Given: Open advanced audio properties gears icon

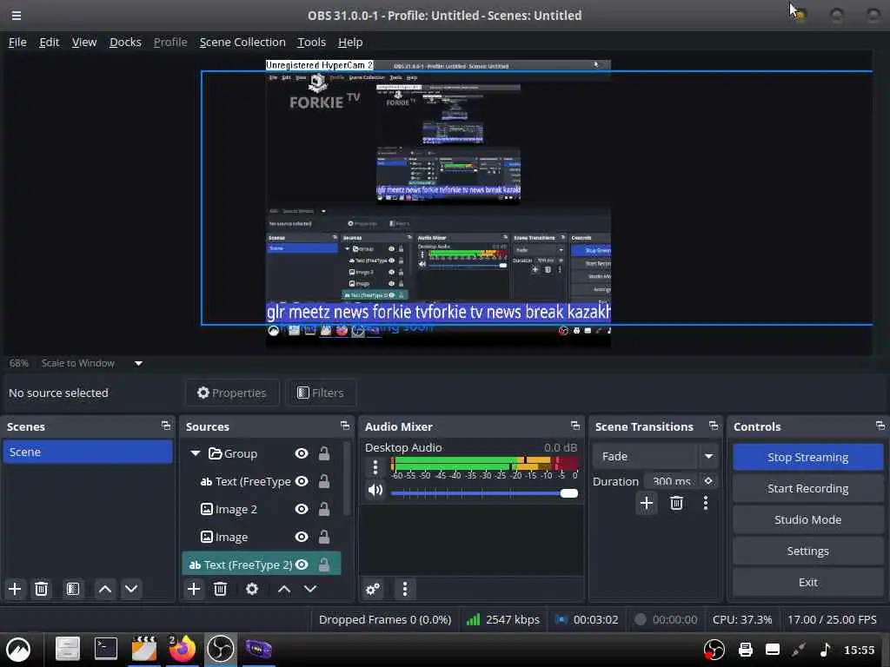Looking at the screenshot, I should coord(373,589).
